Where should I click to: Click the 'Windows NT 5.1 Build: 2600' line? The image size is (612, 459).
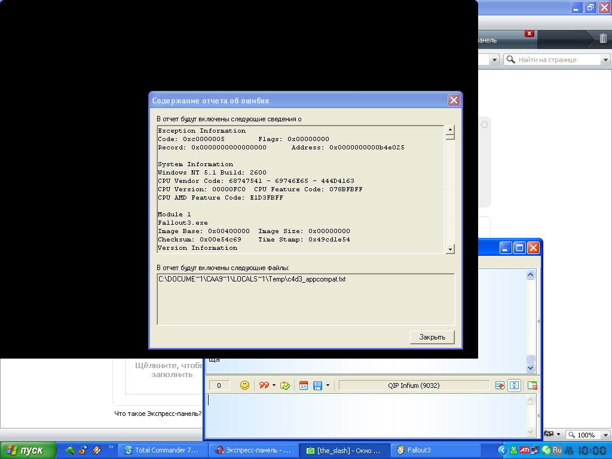pyautogui.click(x=212, y=173)
